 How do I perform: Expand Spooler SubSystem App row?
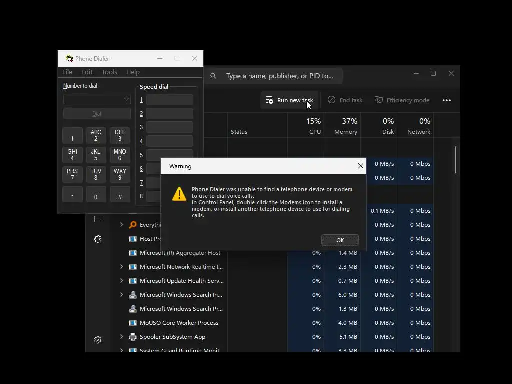pos(122,336)
